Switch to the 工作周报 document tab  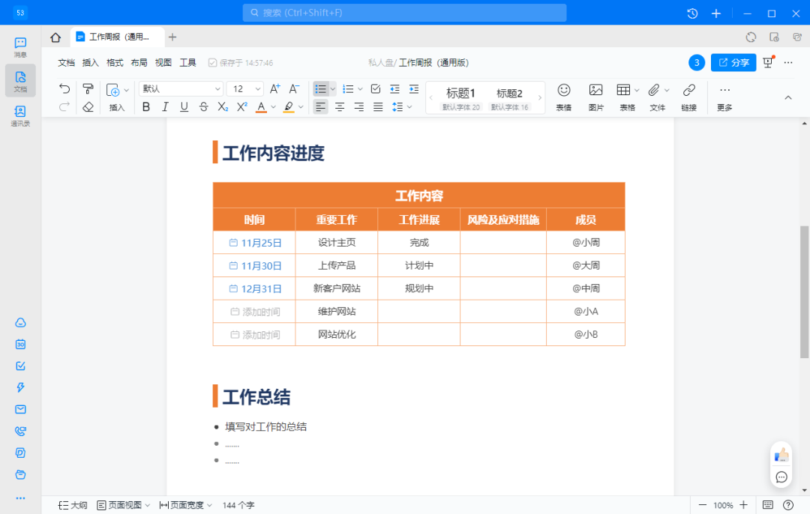118,37
